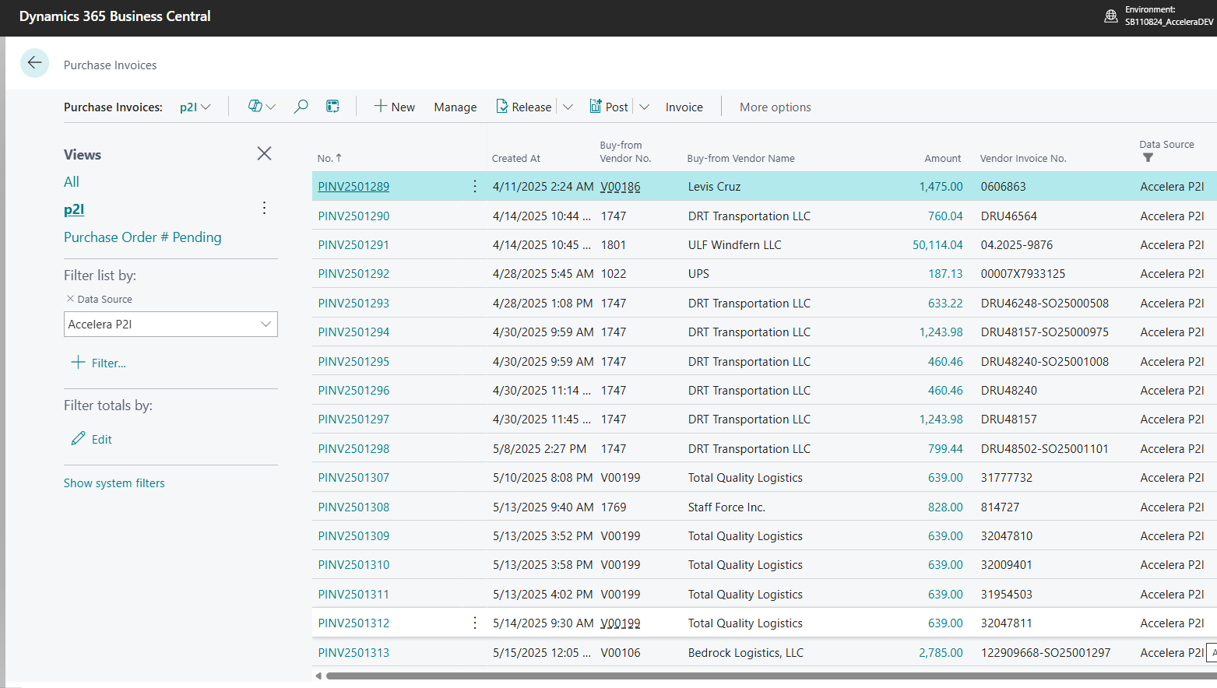
Task: Open row options for PINV2501289
Action: coord(475,187)
